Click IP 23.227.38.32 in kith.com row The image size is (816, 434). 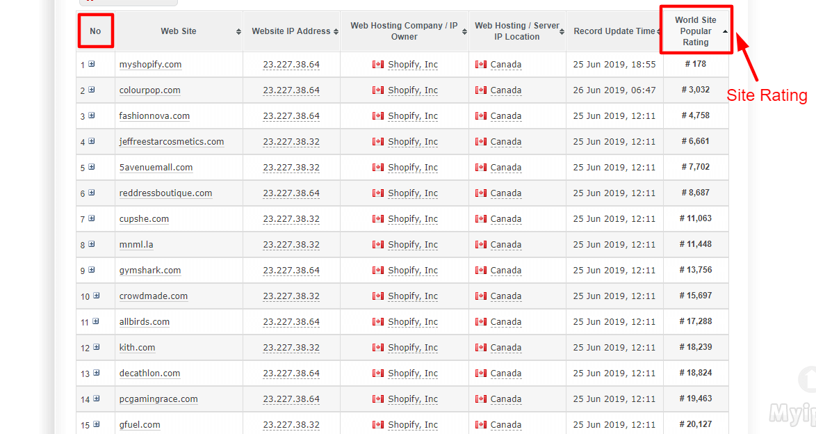pyautogui.click(x=291, y=348)
